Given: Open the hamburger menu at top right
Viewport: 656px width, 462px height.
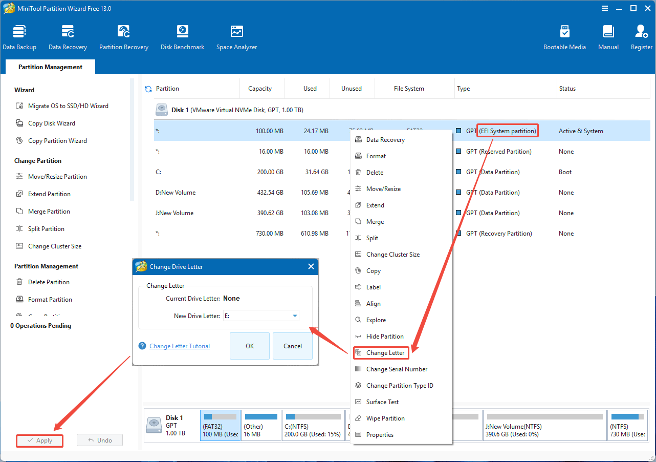Looking at the screenshot, I should [604, 8].
